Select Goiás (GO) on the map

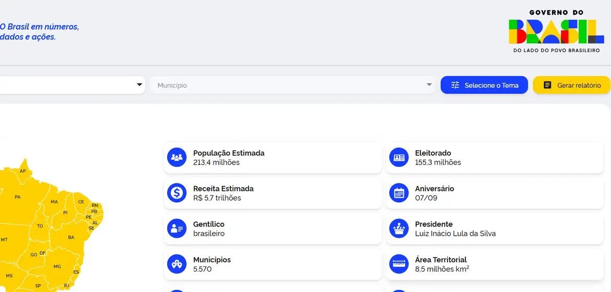pyautogui.click(x=34, y=254)
